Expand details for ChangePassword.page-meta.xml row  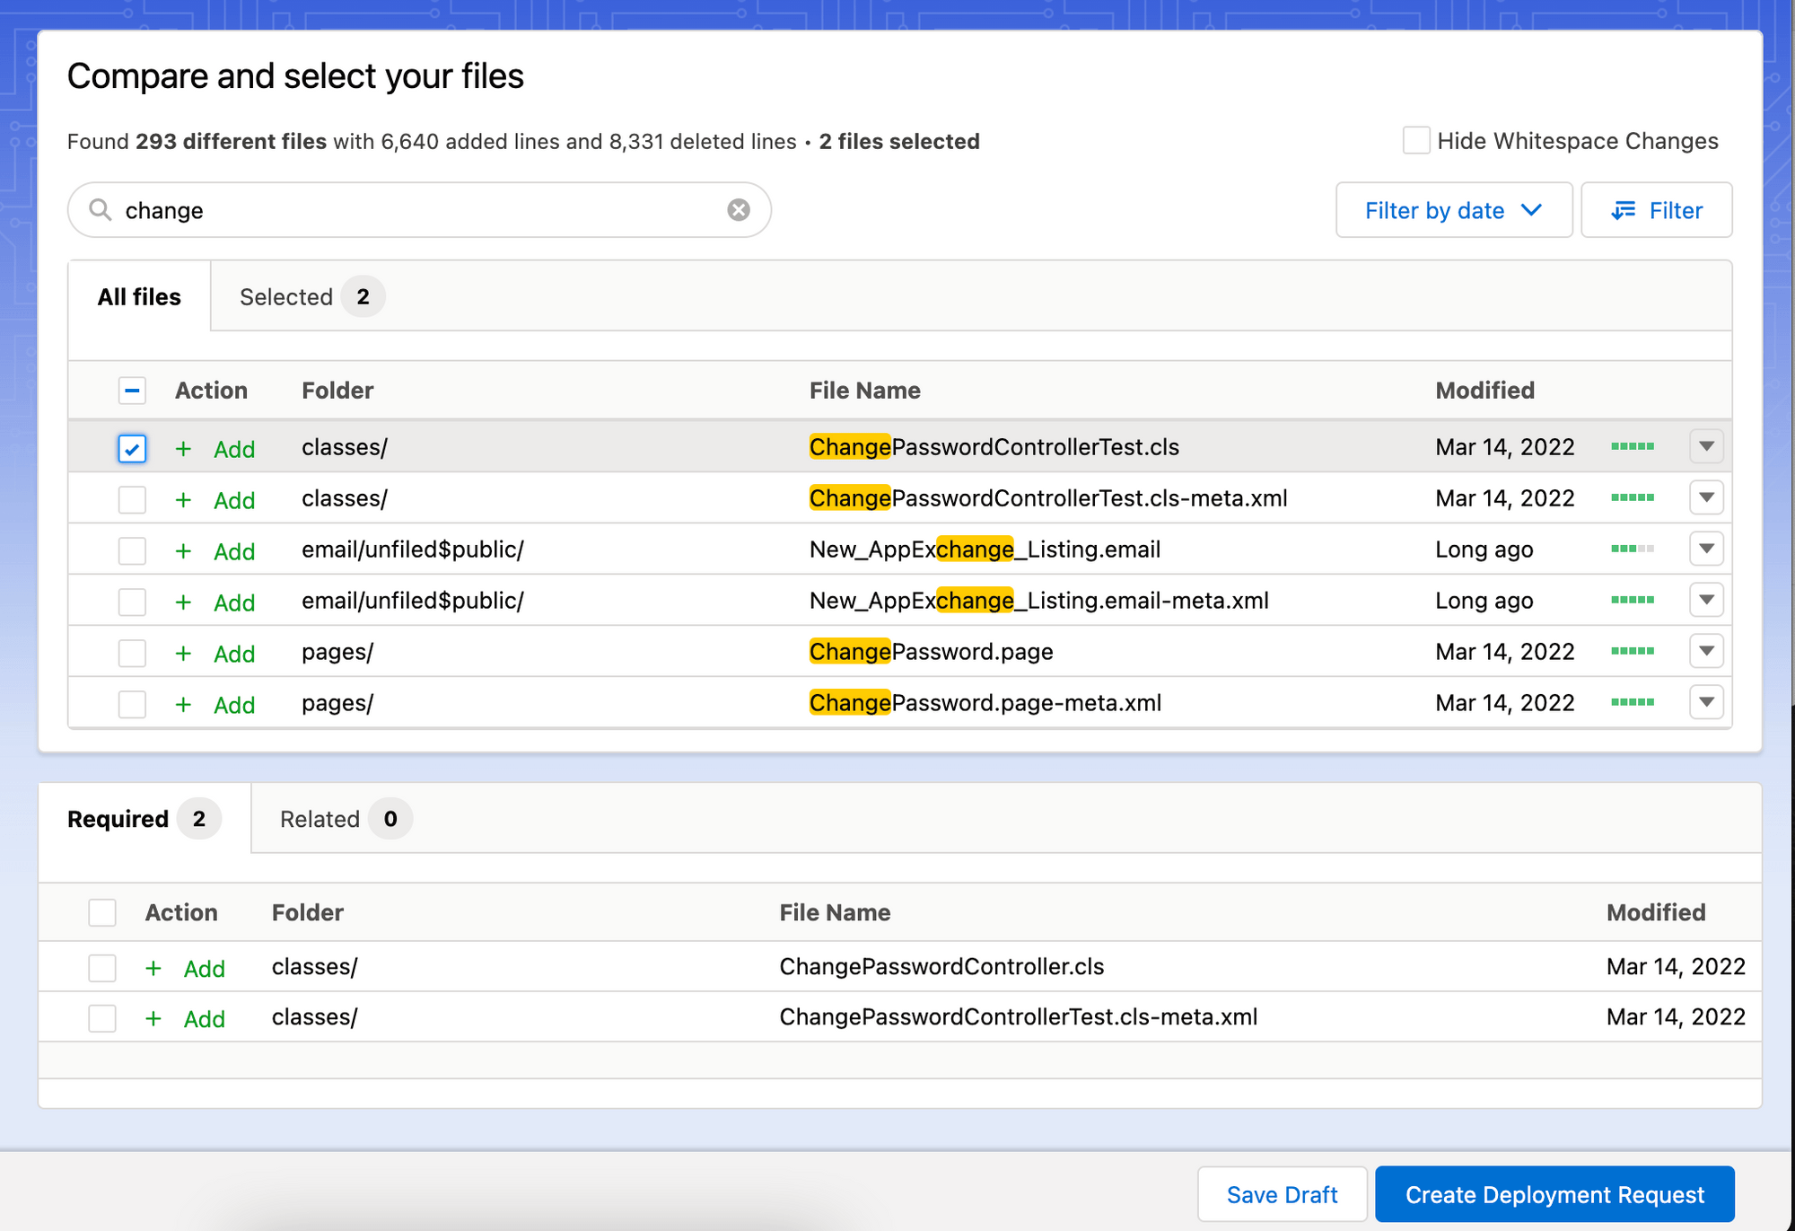coord(1705,702)
